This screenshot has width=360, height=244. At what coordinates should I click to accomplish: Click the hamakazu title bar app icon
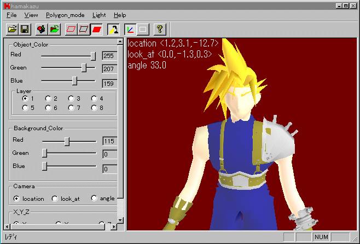(7, 6)
